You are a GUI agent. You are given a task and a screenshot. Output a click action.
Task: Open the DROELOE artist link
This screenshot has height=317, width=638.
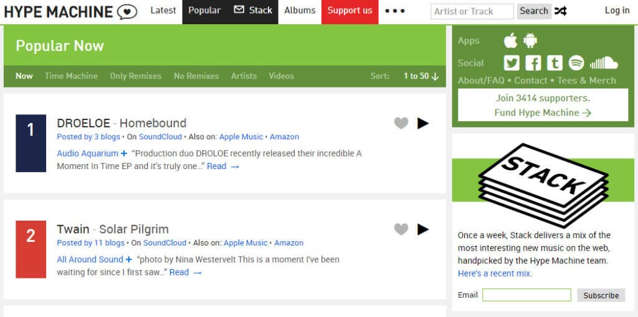click(83, 123)
